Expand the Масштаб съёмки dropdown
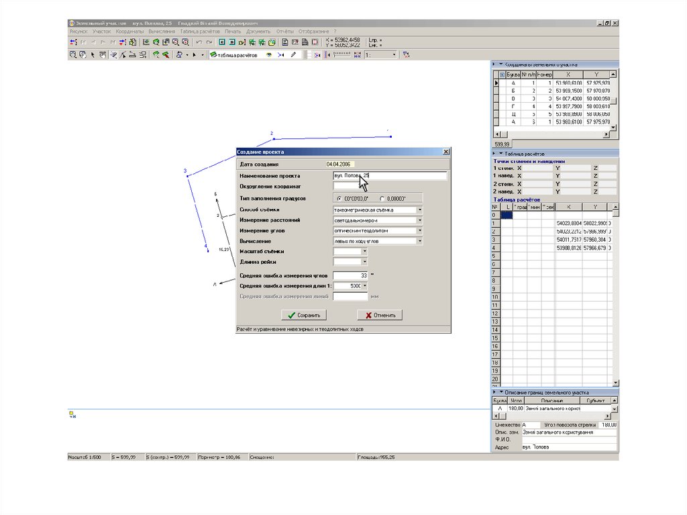The image size is (687, 515). (x=364, y=251)
